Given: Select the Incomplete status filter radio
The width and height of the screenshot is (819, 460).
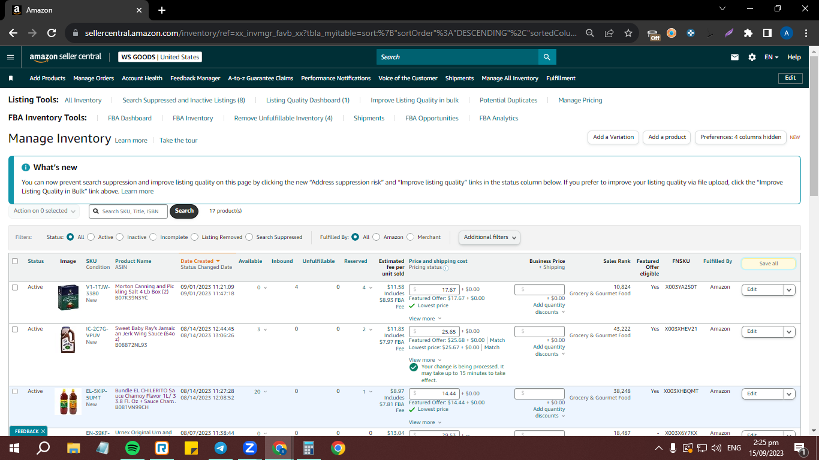Looking at the screenshot, I should [x=153, y=237].
